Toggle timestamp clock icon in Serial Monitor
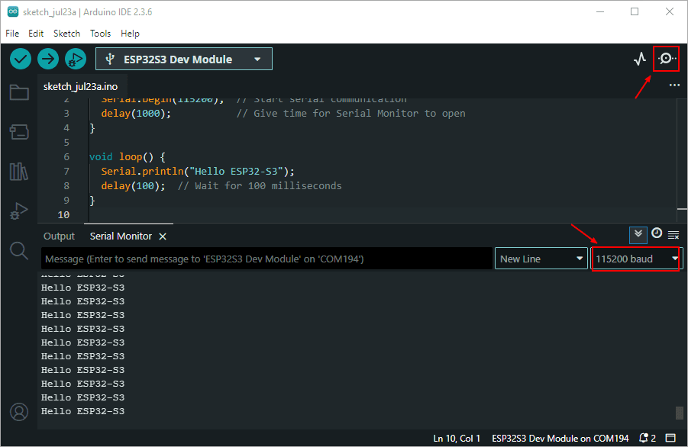The height and width of the screenshot is (447, 688). click(657, 233)
